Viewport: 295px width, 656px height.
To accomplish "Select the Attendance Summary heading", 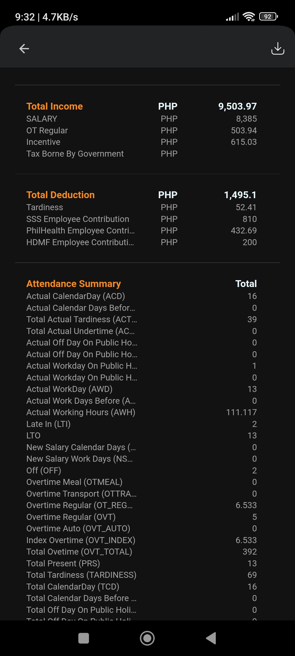I will 73,284.
